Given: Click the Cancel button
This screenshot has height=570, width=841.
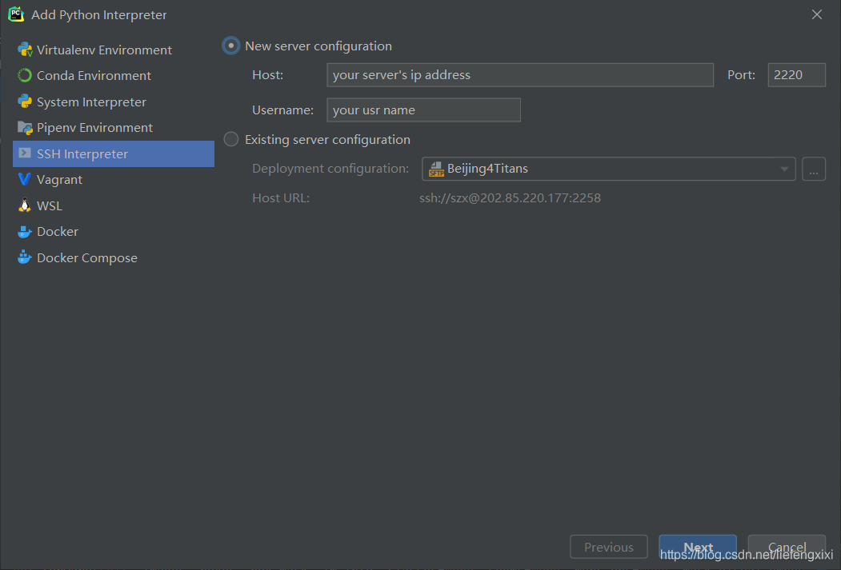Looking at the screenshot, I should pyautogui.click(x=787, y=547).
